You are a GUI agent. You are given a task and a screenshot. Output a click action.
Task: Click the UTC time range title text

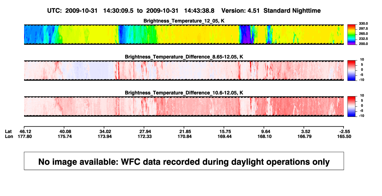(131, 11)
